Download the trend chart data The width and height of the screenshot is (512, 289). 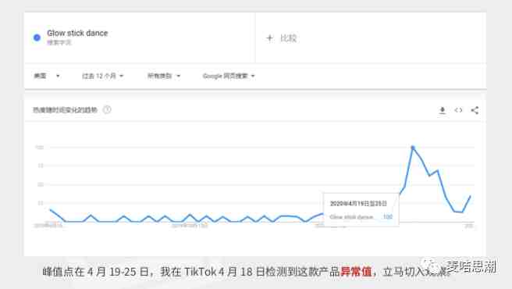(442, 110)
